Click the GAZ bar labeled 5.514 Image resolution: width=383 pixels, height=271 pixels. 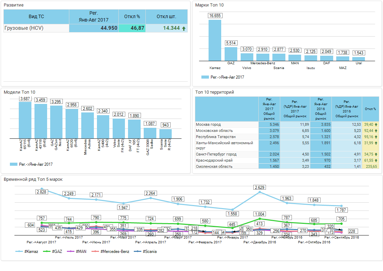(x=231, y=54)
